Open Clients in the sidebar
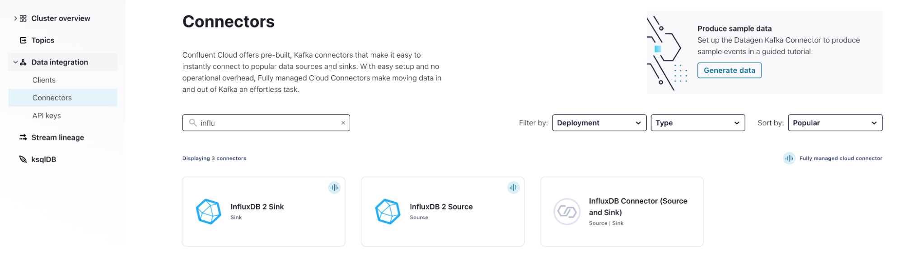Screen dimensions: 903x263 [x=44, y=80]
